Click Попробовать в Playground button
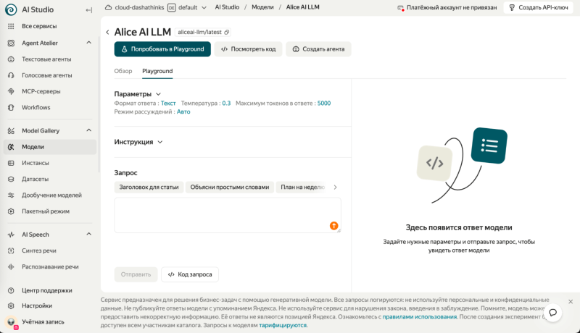This screenshot has height=333, width=580. point(162,49)
